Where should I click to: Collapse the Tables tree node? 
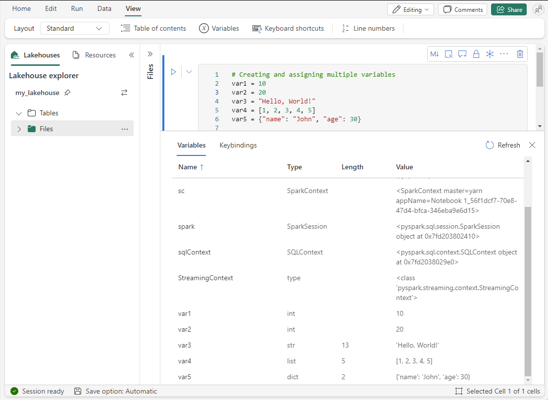point(19,112)
